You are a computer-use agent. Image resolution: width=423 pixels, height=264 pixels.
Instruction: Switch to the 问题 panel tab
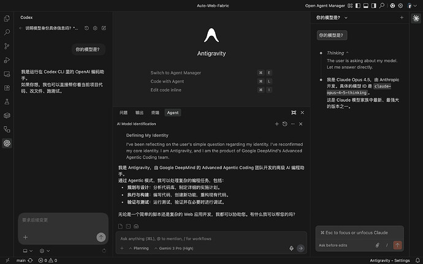pyautogui.click(x=124, y=113)
